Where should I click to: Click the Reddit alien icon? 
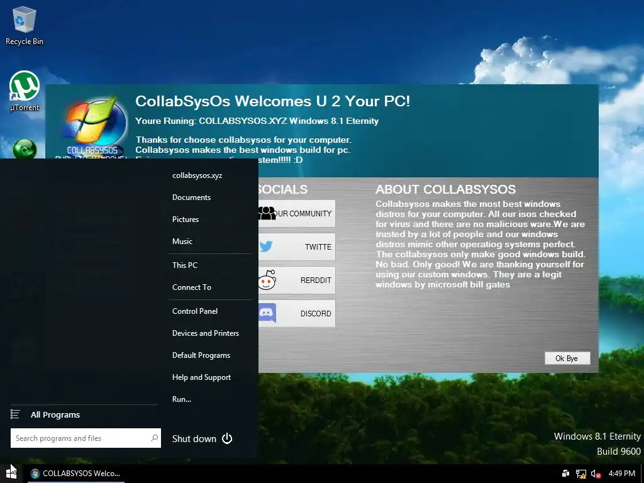267,280
